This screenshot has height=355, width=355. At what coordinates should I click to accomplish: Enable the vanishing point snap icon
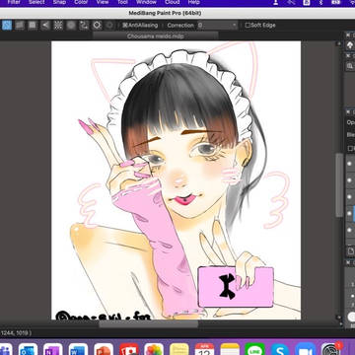tap(45, 26)
